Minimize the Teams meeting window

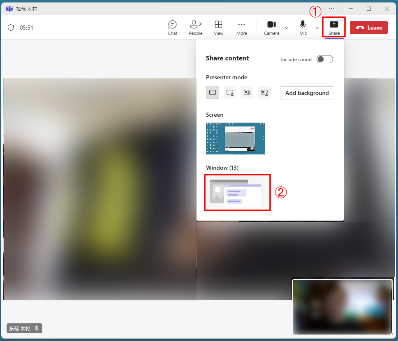(x=351, y=9)
